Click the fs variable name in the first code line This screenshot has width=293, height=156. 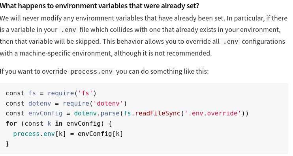[x=32, y=93]
